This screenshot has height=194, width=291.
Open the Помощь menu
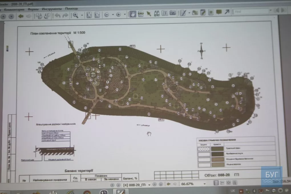(71, 9)
